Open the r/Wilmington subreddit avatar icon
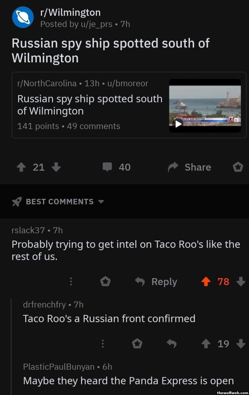Viewport: 249px width, 395px height. click(23, 17)
